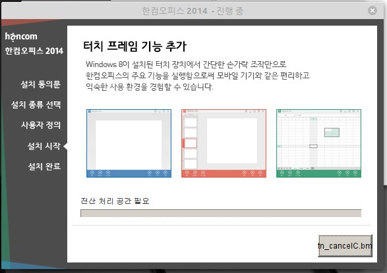Click the green spreadsheet preview thumbnail

(318, 143)
